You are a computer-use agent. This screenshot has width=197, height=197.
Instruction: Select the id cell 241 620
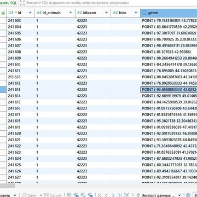coord(20,134)
